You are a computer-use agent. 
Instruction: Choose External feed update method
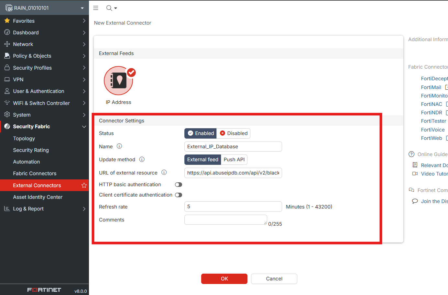coord(203,160)
